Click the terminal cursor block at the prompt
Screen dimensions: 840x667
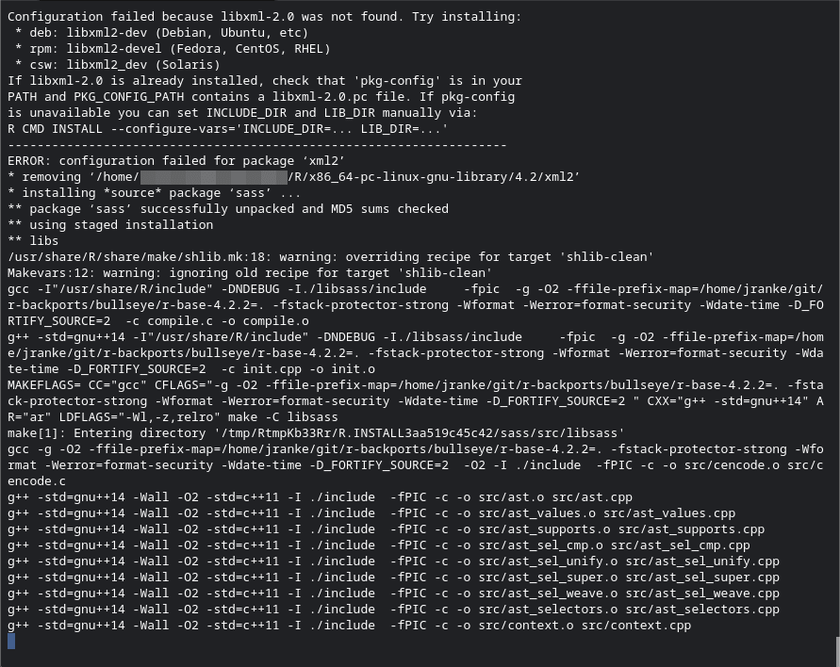point(11,642)
